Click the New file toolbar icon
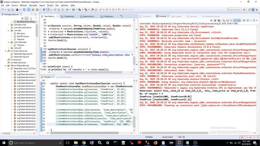The height and width of the screenshot is (146, 260). (x=3, y=10)
